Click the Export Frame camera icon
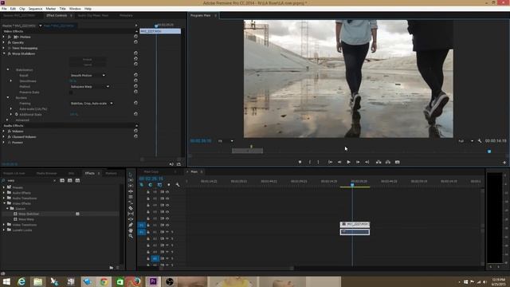Screen dimensions: 510x287 (x=397, y=162)
